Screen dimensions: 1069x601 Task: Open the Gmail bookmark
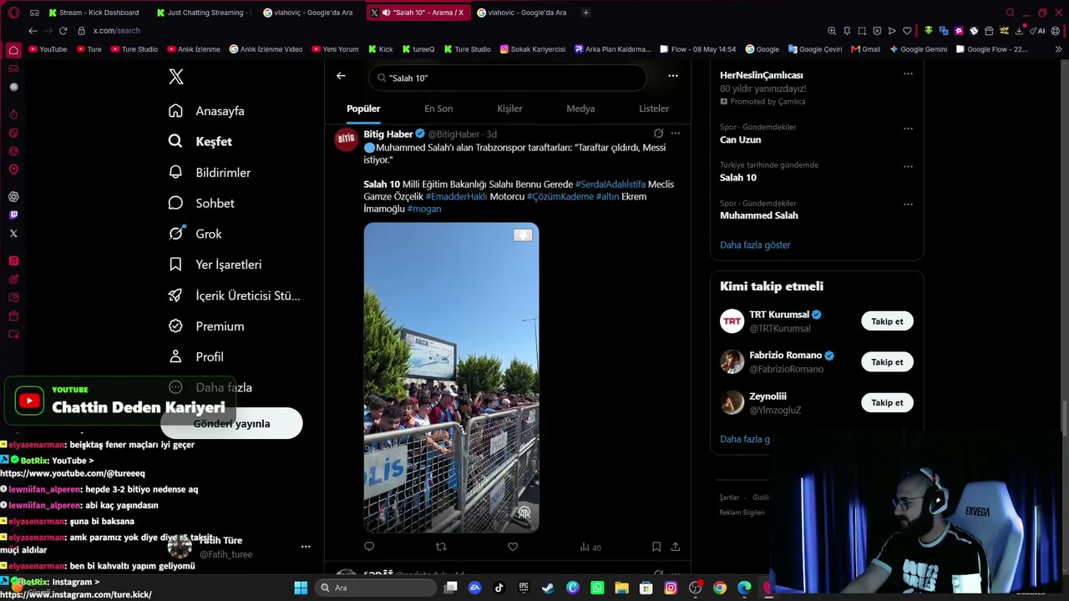pyautogui.click(x=865, y=49)
